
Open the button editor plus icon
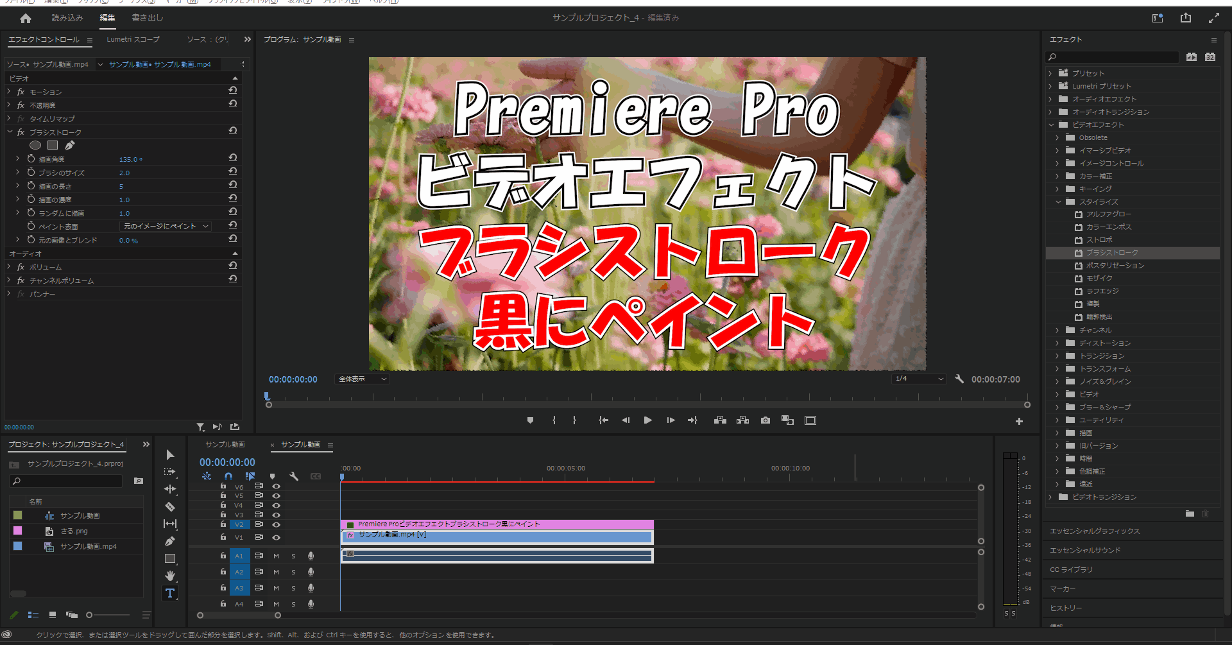point(1019,421)
